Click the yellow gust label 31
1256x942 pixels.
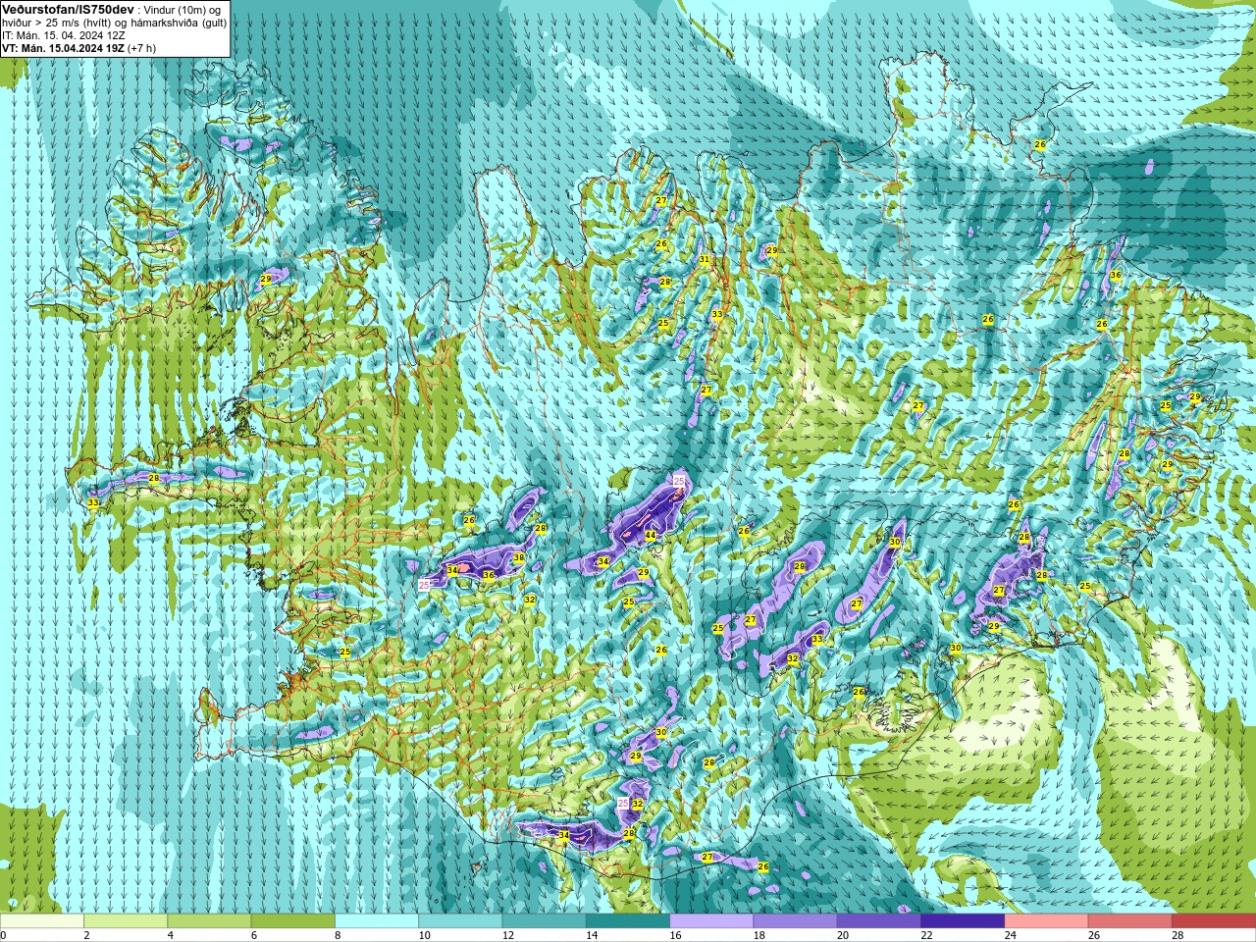point(704,260)
